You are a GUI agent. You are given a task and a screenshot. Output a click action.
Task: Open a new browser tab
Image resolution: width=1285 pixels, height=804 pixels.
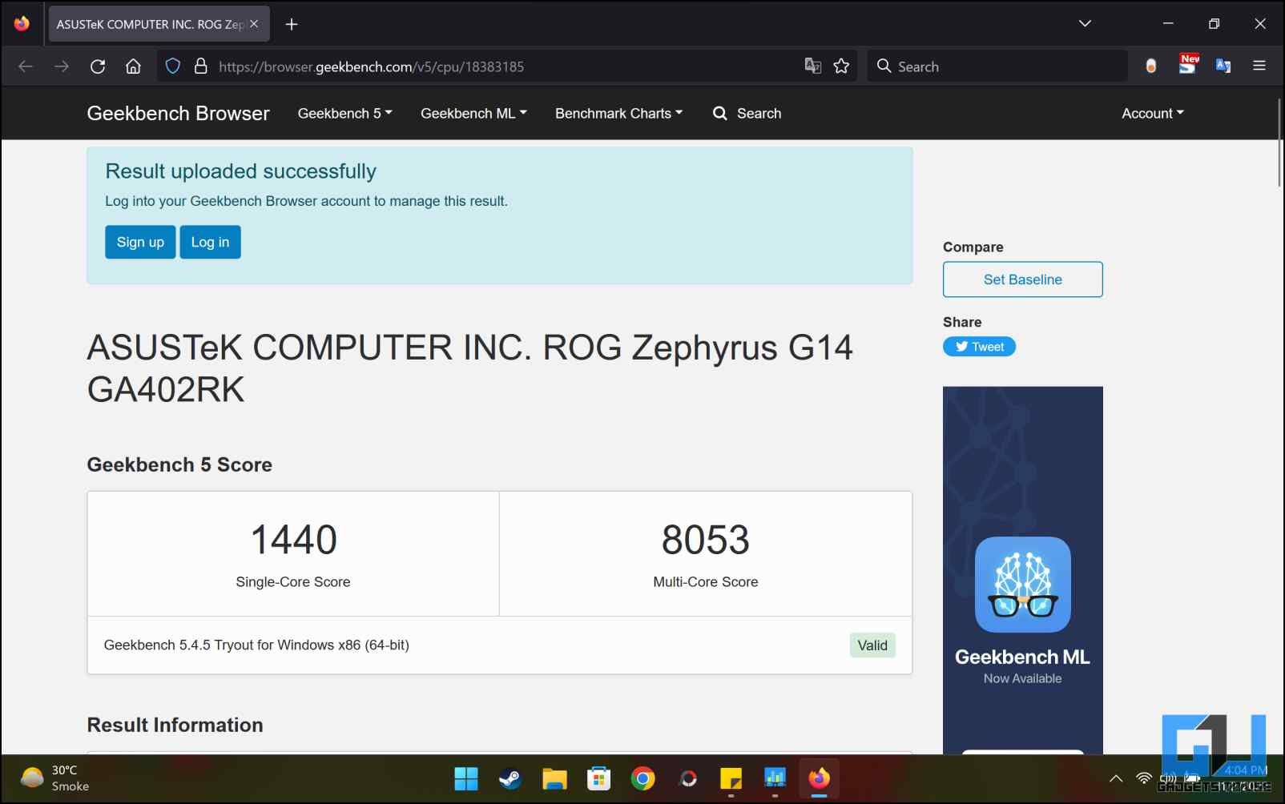(292, 24)
